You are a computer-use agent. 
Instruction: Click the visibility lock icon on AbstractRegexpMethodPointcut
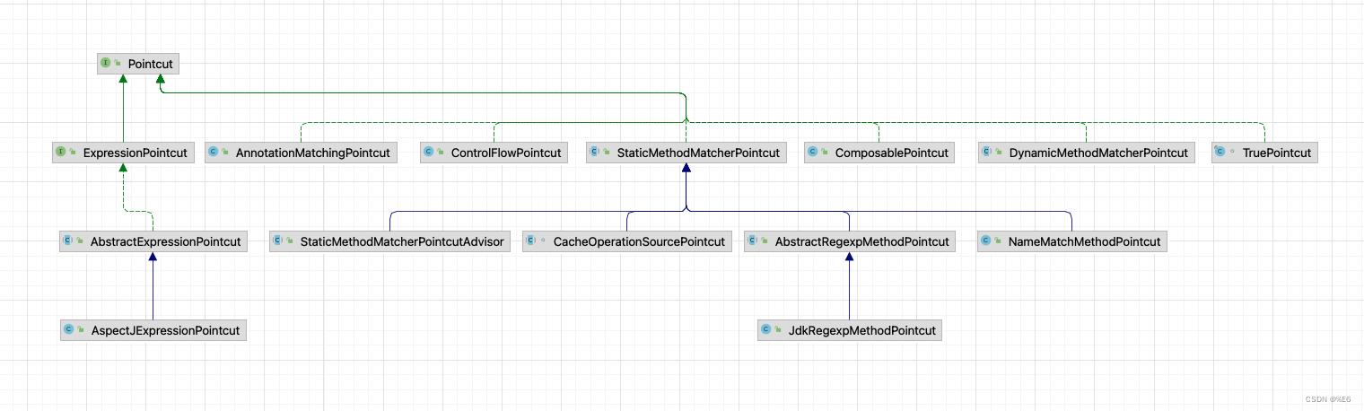(x=765, y=241)
